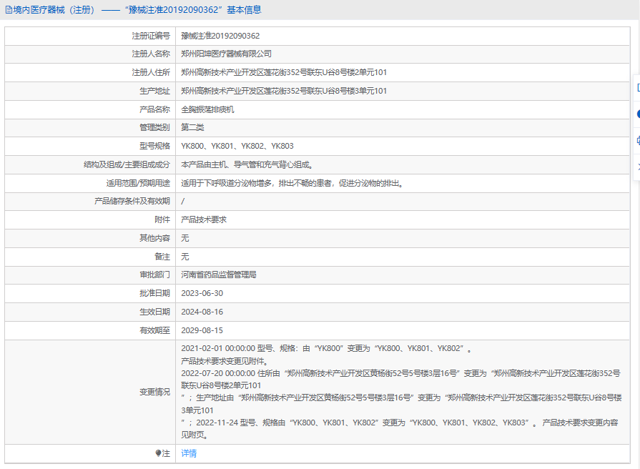Click model spec value YK800、YK801、YK802、YK803
This screenshot has width=640, height=469.
pyautogui.click(x=237, y=146)
